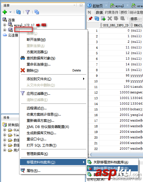
Task: Click the EMAIL column header
Action: click(x=137, y=25)
